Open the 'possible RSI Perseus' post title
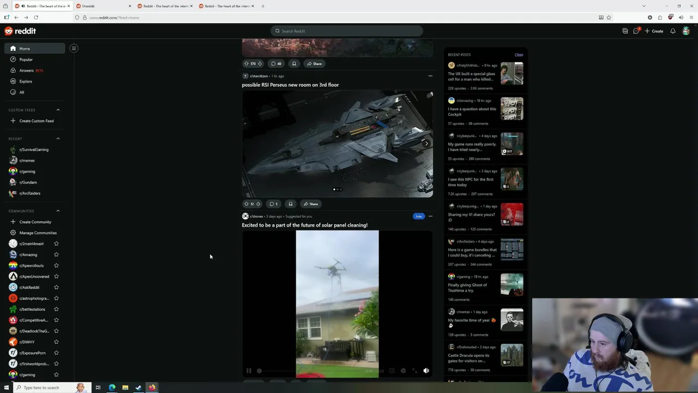 coord(290,85)
